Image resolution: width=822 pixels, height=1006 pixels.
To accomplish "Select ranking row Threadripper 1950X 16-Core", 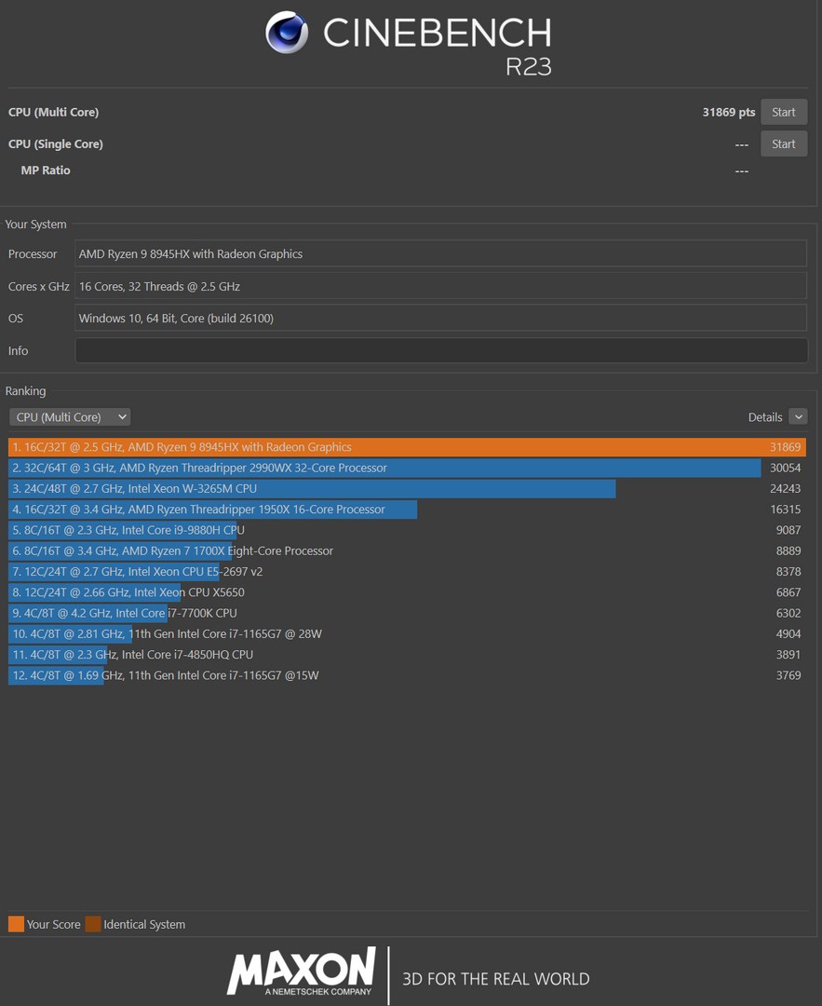I will click(x=407, y=510).
